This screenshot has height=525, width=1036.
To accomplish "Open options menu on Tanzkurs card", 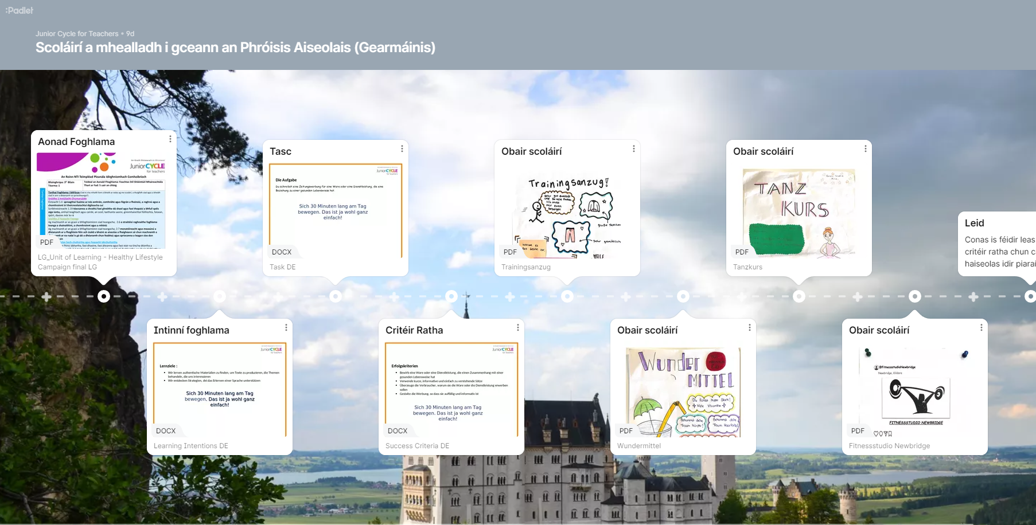I will [x=865, y=149].
